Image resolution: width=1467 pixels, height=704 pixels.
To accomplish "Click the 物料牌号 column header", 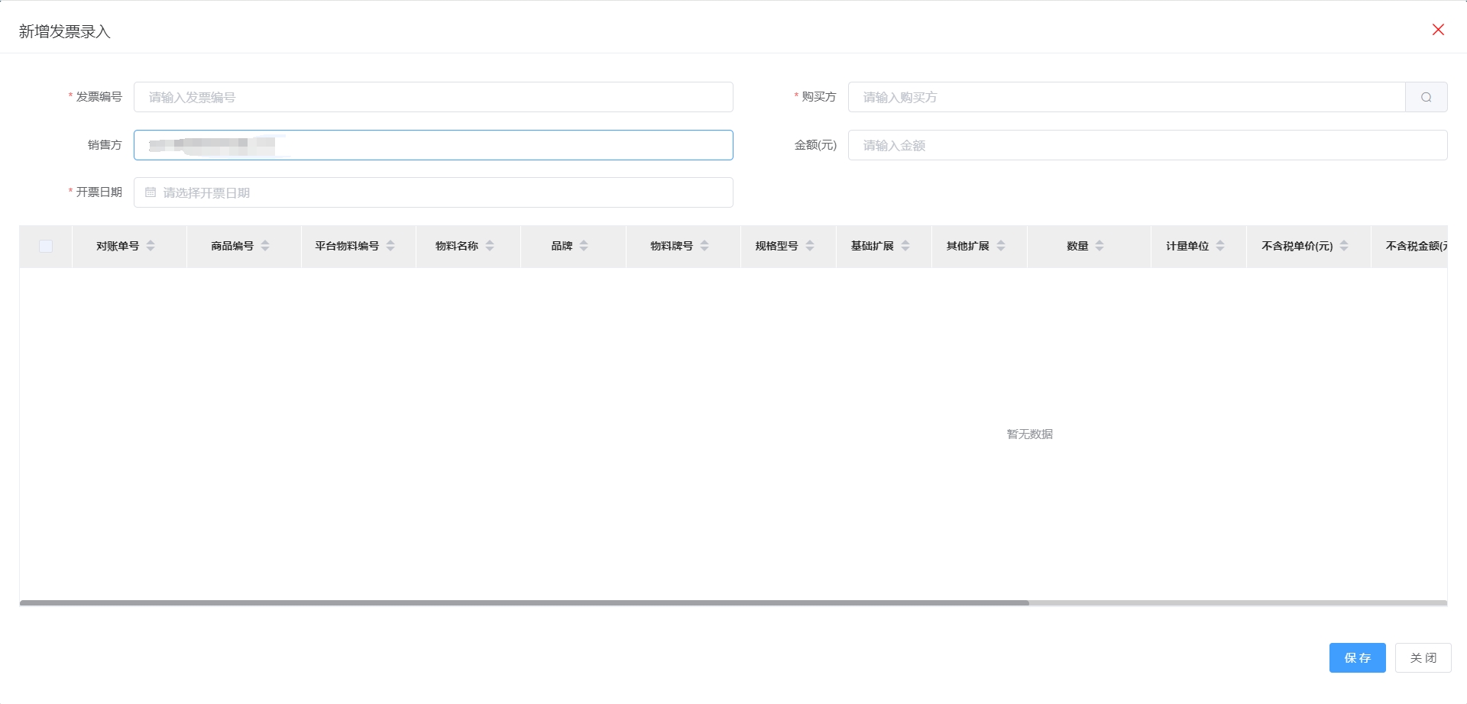I will [672, 246].
